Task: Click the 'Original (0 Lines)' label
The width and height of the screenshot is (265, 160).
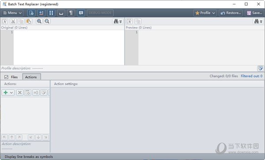Action: 14,27
